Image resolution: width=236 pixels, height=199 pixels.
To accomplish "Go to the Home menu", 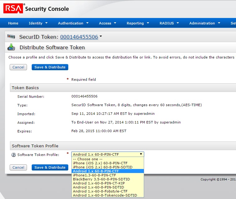I will (x=13, y=23).
